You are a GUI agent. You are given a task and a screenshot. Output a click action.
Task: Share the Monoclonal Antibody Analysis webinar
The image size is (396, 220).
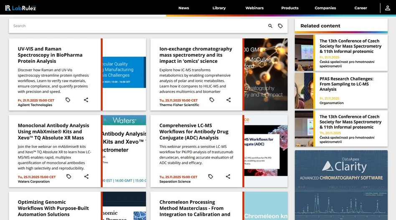[86, 177]
